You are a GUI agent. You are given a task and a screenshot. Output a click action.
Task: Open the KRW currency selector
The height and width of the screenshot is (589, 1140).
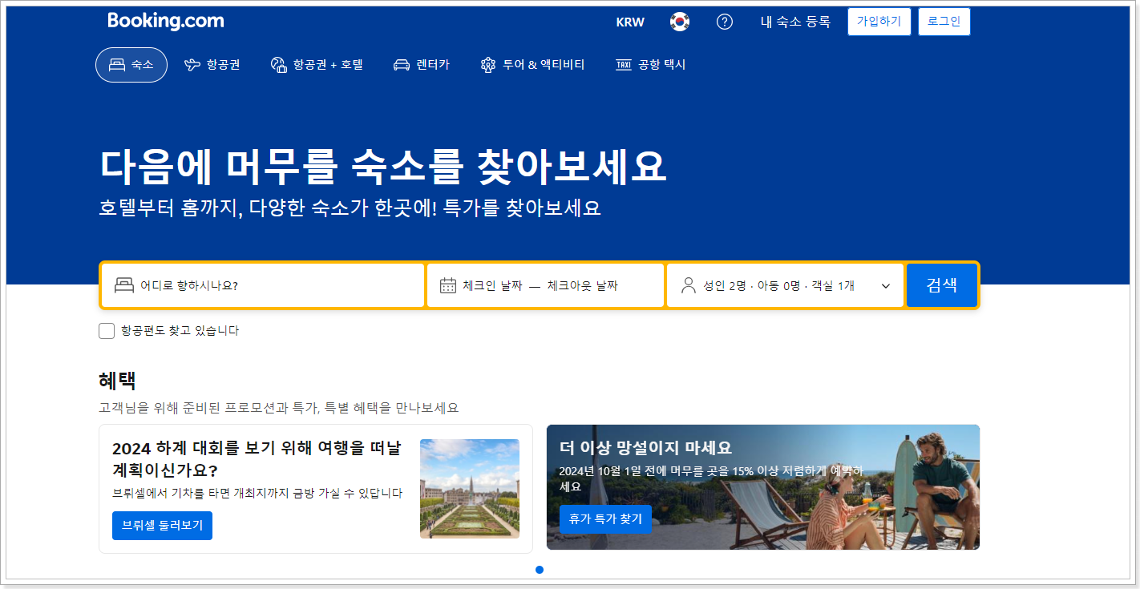click(x=630, y=22)
